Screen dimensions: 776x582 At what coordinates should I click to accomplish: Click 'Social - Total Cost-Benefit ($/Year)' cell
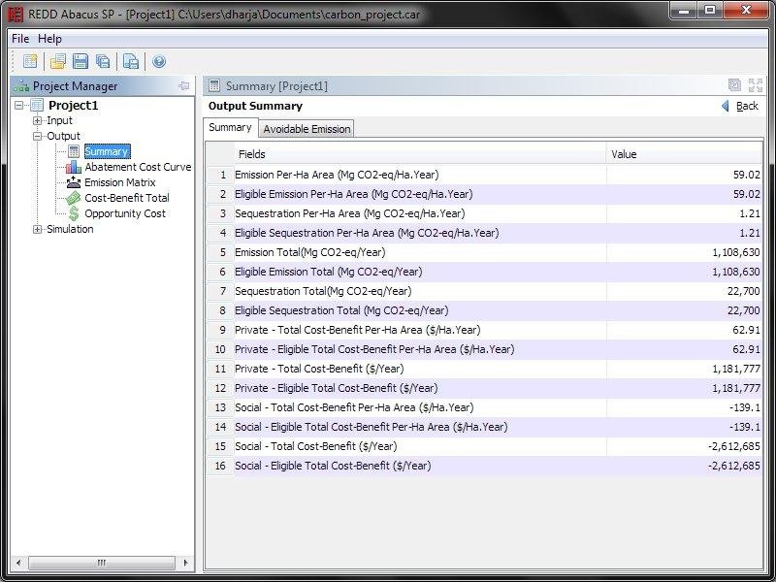tap(420, 446)
